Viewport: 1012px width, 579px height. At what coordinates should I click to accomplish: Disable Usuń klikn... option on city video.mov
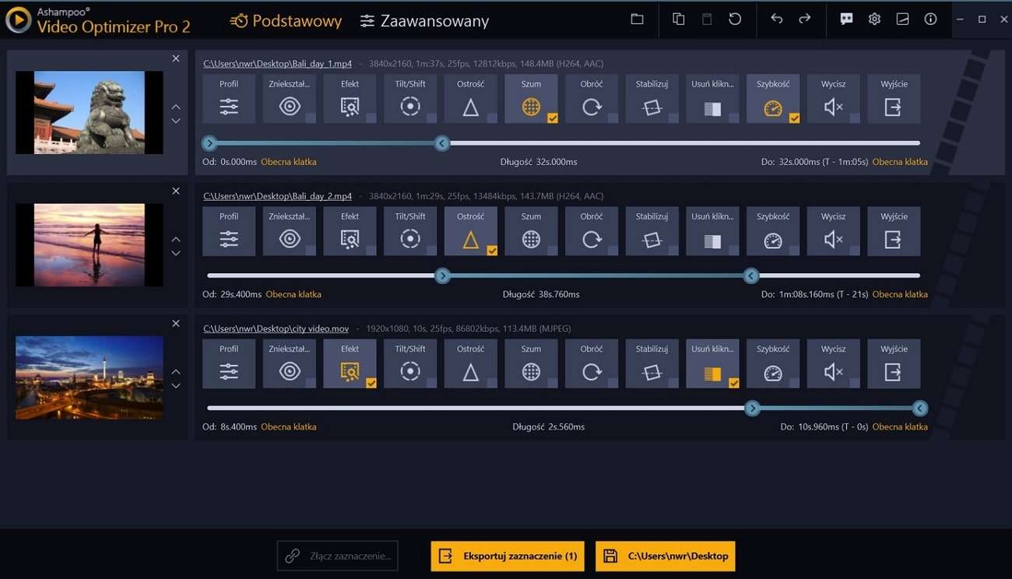tap(733, 383)
